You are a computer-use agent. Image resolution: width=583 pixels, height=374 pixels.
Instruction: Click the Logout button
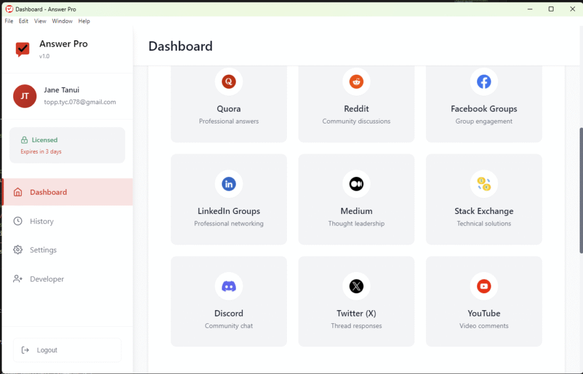pos(67,350)
